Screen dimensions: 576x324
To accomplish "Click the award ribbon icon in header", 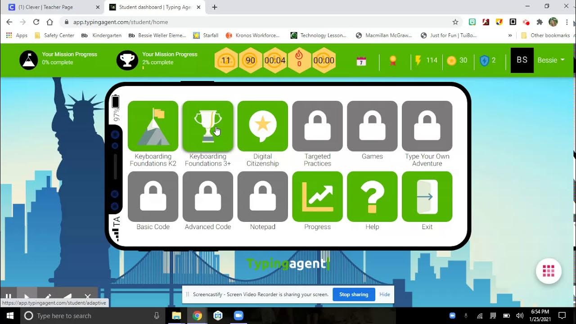I will [x=393, y=61].
